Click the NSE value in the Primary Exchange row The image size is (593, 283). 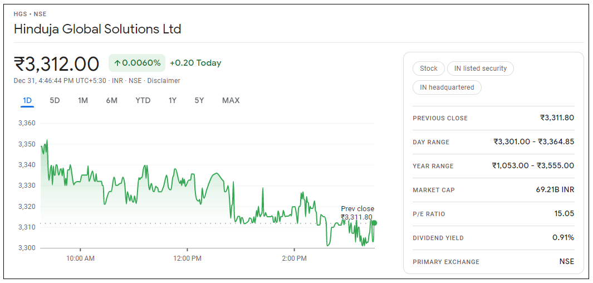567,261
